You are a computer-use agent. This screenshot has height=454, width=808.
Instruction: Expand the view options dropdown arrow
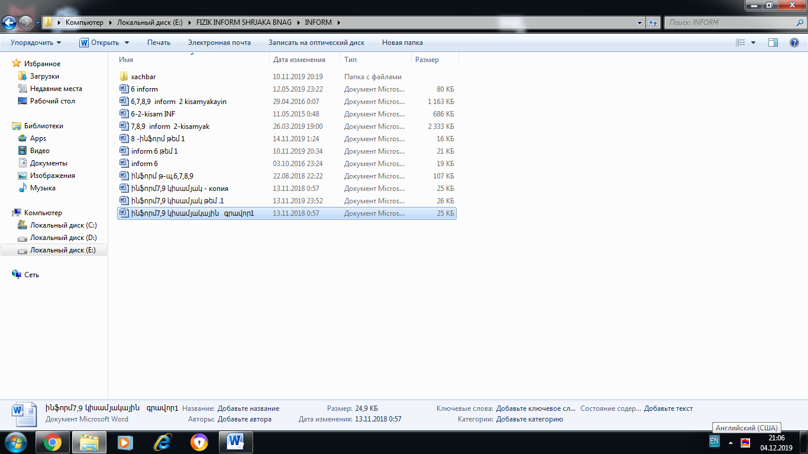[x=753, y=43]
